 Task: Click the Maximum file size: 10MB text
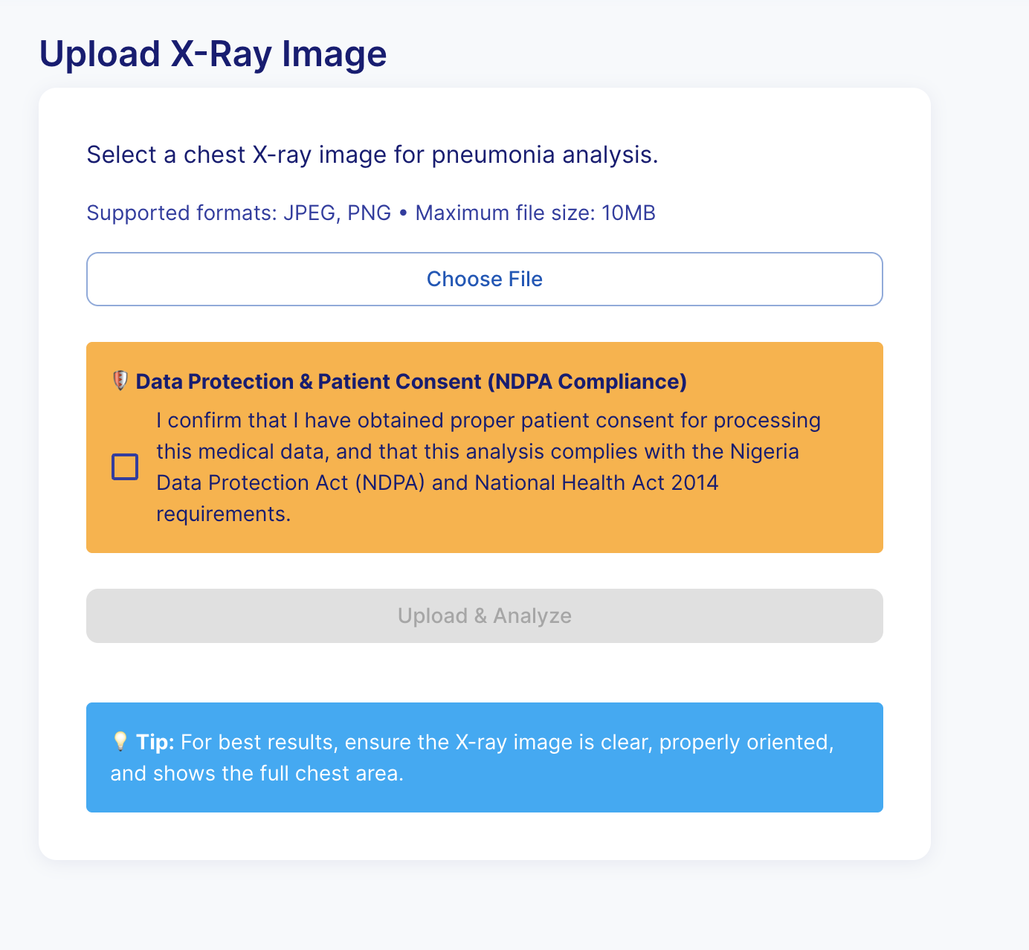click(x=535, y=213)
